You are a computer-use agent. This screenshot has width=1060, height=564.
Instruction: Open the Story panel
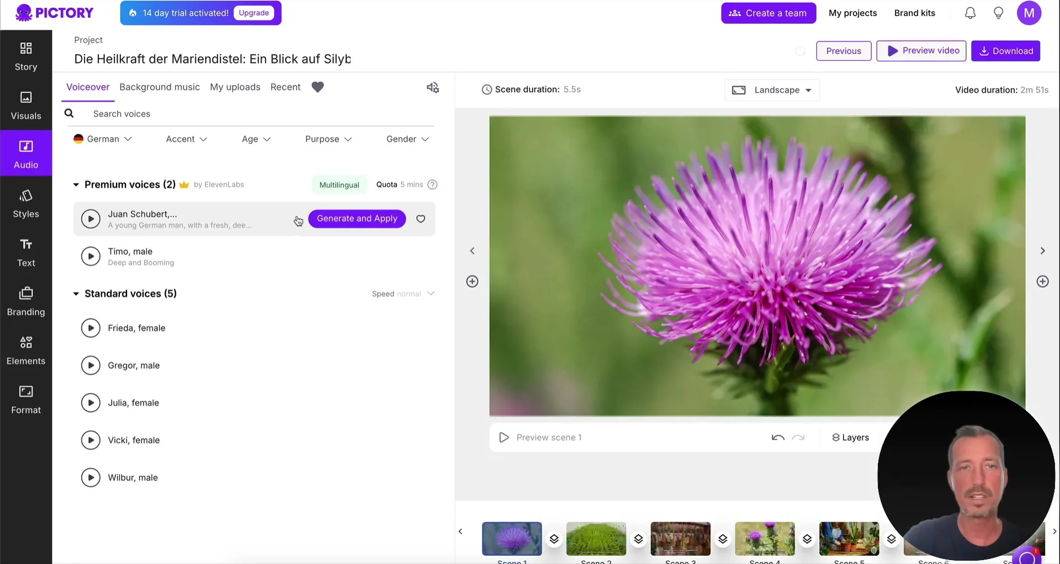[25, 55]
